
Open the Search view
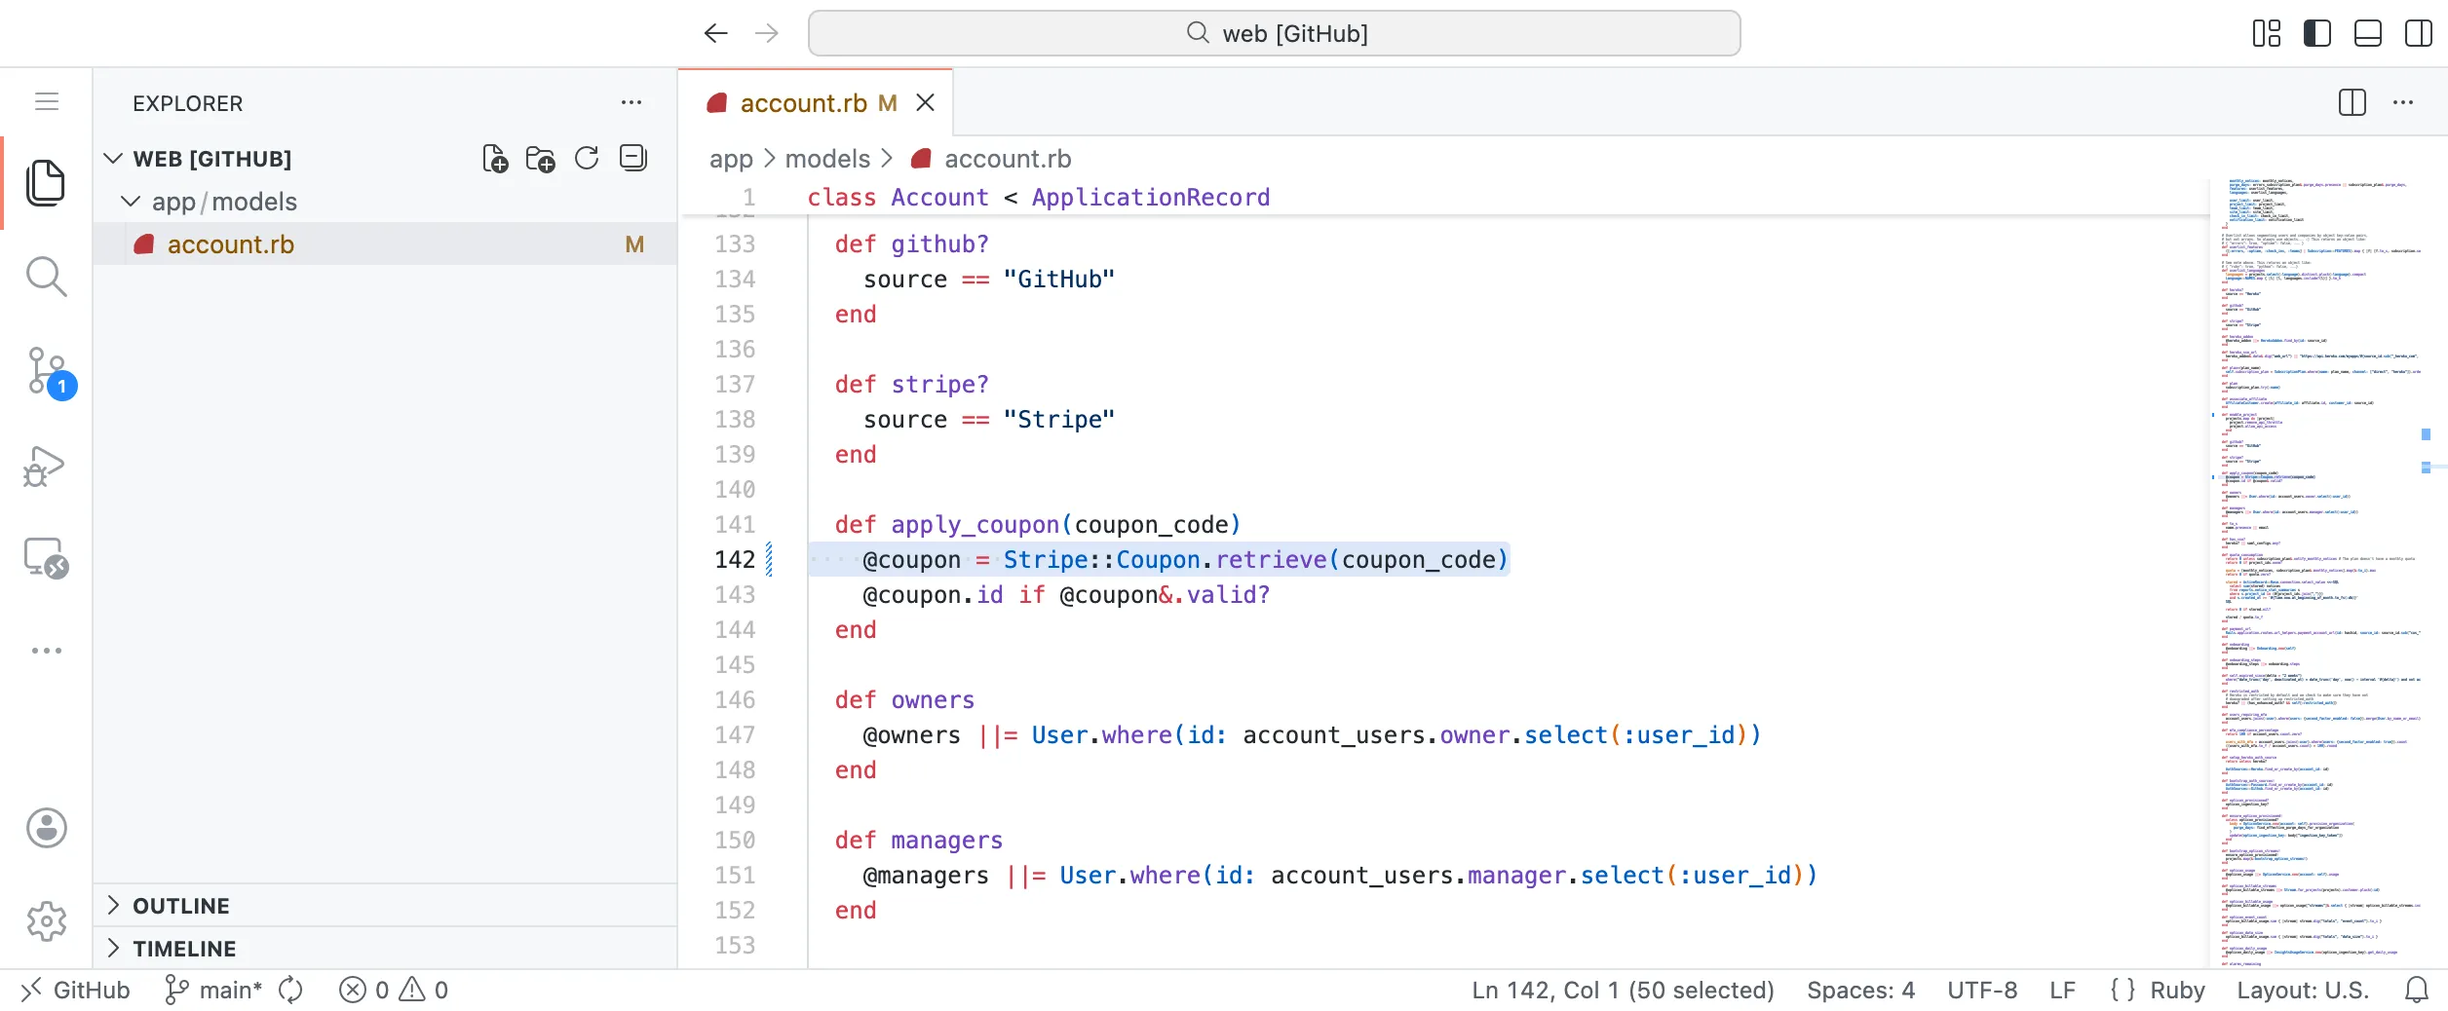[46, 277]
